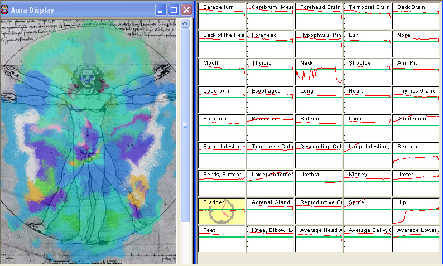The width and height of the screenshot is (443, 266).
Task: Close the Aura Display window
Action: (186, 10)
